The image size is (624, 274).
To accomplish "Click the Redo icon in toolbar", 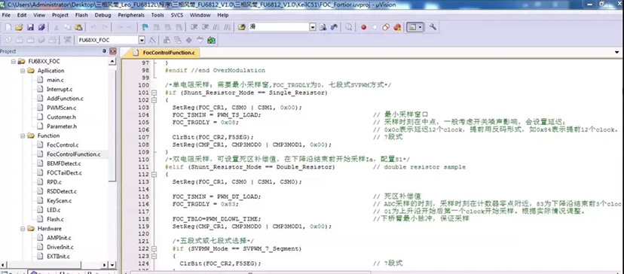I will pyautogui.click(x=105, y=27).
